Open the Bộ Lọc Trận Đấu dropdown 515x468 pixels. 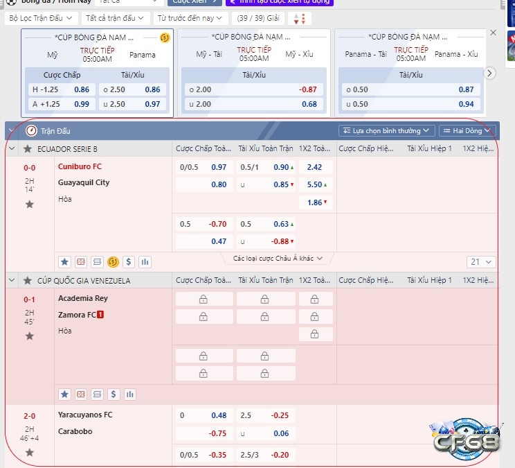point(41,18)
